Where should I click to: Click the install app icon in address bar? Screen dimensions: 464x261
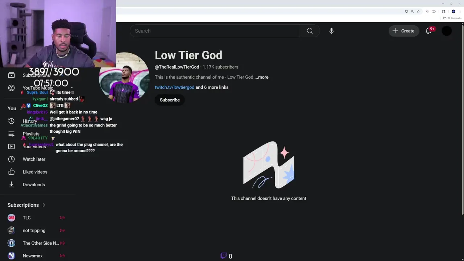(x=406, y=12)
